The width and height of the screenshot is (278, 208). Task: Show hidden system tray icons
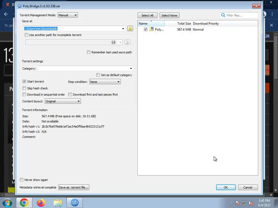(x=231, y=203)
